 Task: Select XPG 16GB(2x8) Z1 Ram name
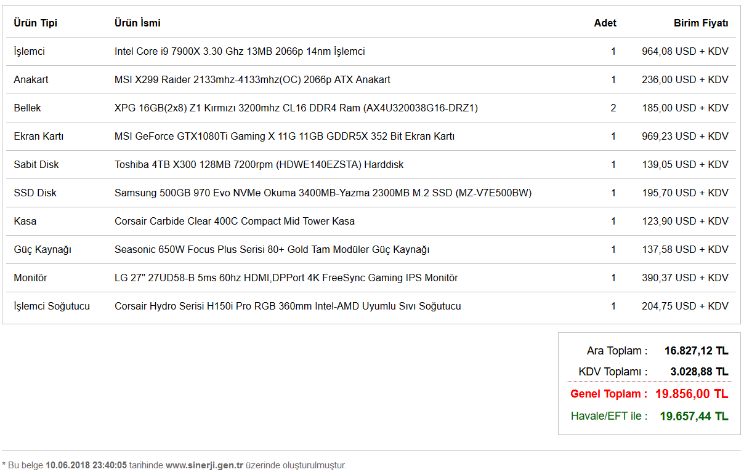296,108
